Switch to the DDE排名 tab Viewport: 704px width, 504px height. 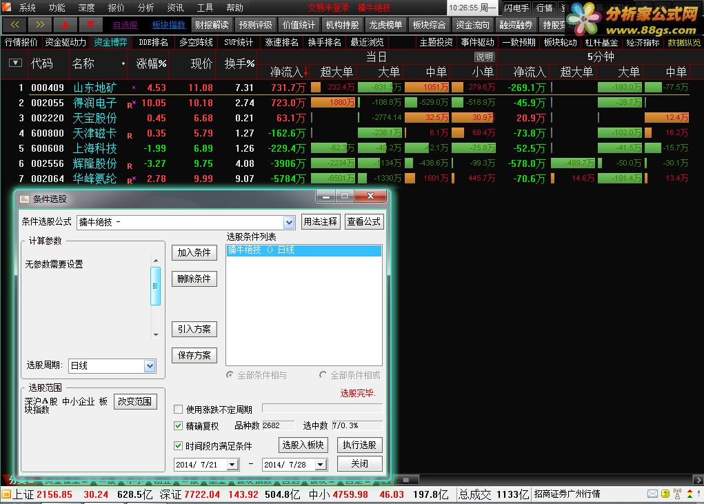tap(153, 42)
